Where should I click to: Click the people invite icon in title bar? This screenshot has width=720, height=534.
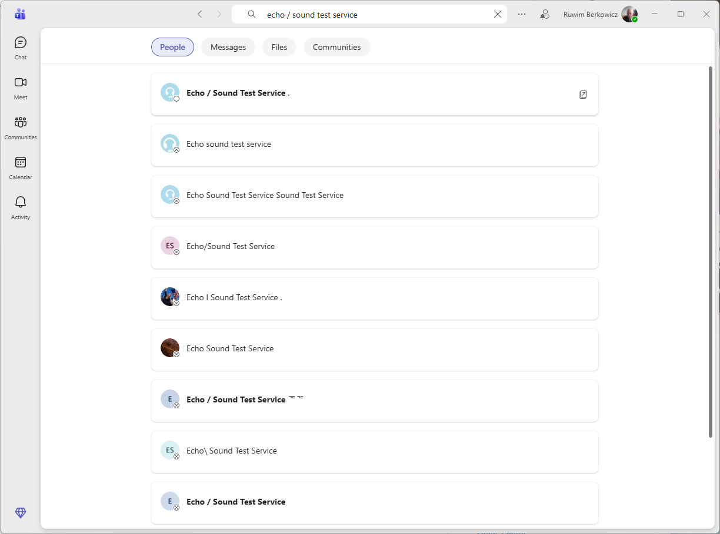(545, 14)
